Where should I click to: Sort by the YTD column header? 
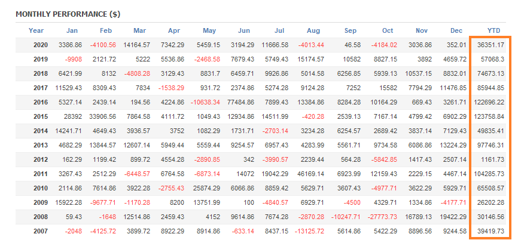click(x=493, y=30)
